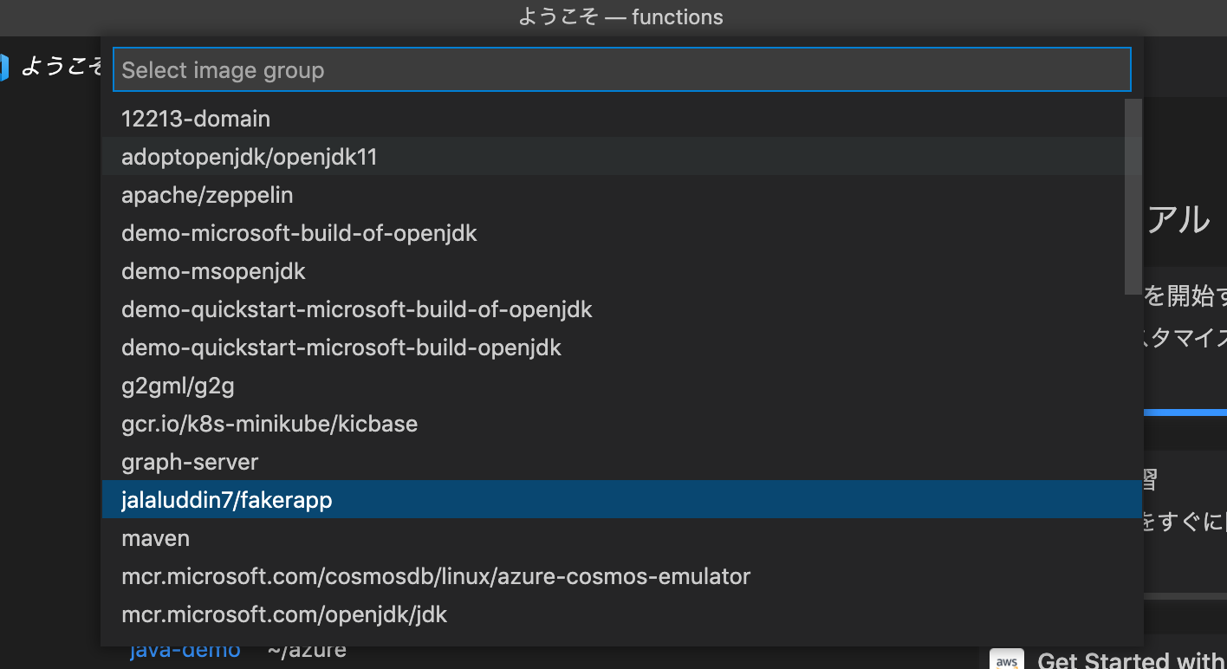The image size is (1227, 669).
Task: Switch to the ようこそ editor tab
Action: point(61,66)
